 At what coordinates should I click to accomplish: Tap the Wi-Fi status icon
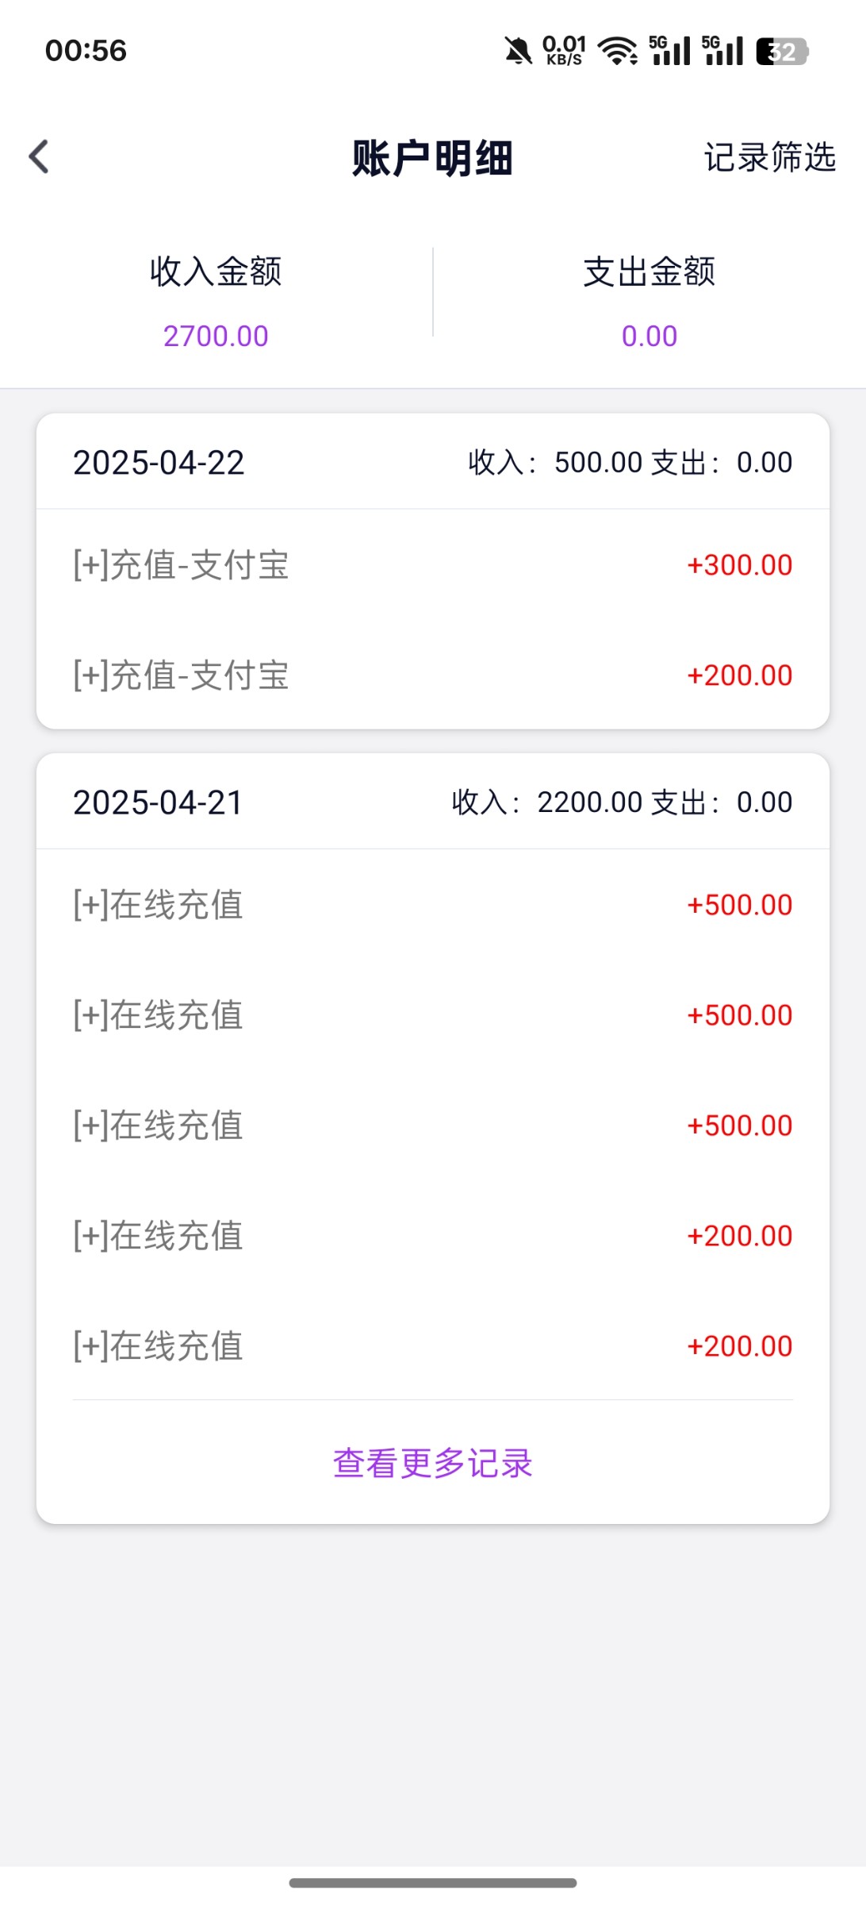pos(618,52)
